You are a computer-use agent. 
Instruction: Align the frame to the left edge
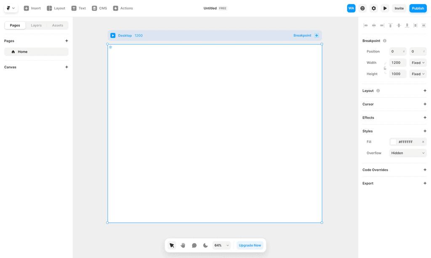click(x=365, y=25)
